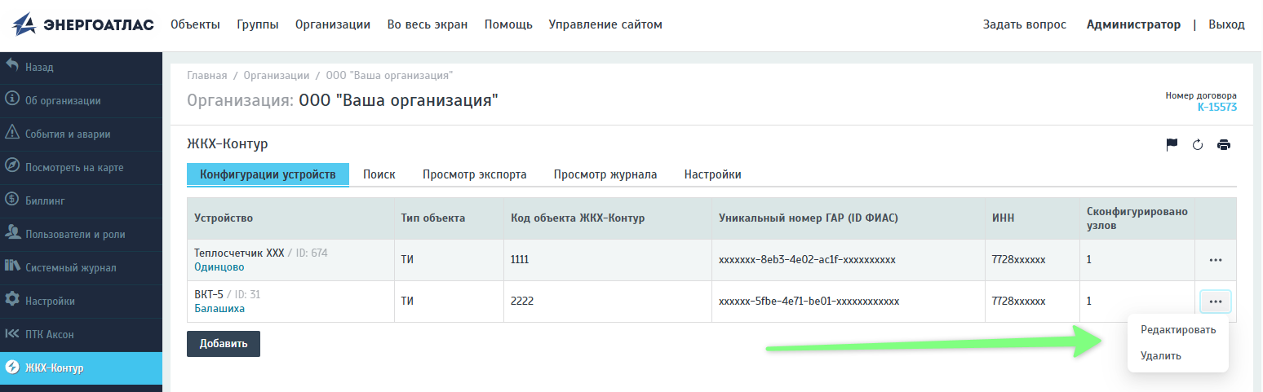
Task: Refresh the ЖКХ-Контур panel
Action: click(x=1198, y=145)
